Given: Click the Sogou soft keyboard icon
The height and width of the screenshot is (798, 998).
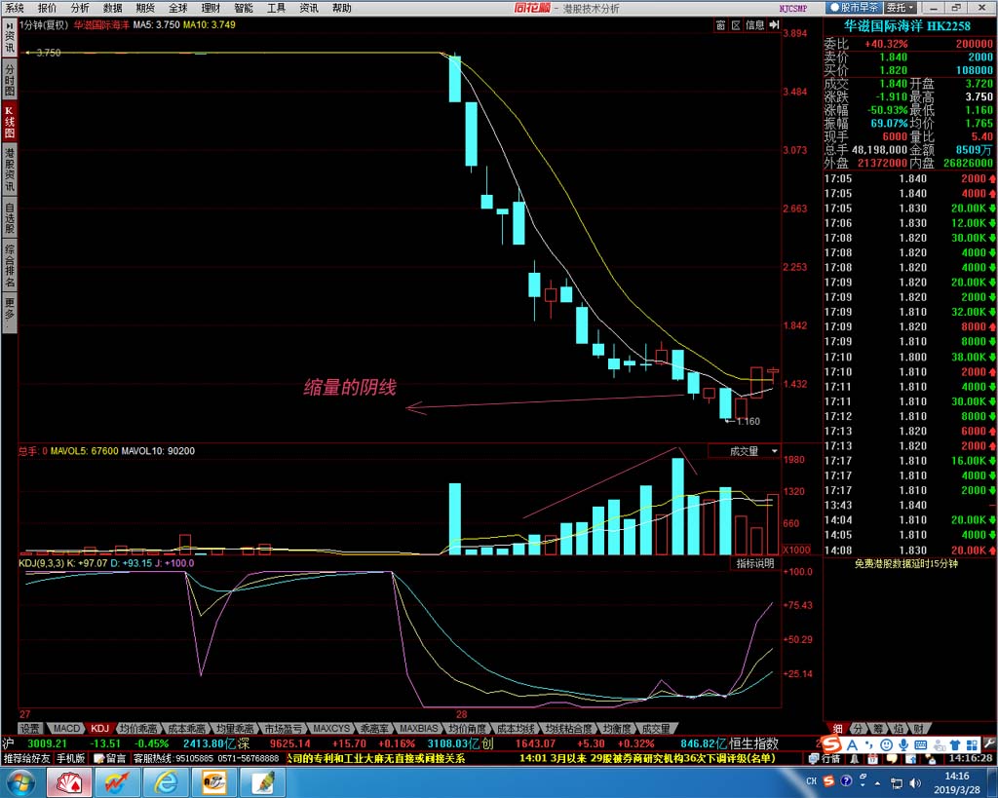Looking at the screenshot, I should [x=920, y=743].
